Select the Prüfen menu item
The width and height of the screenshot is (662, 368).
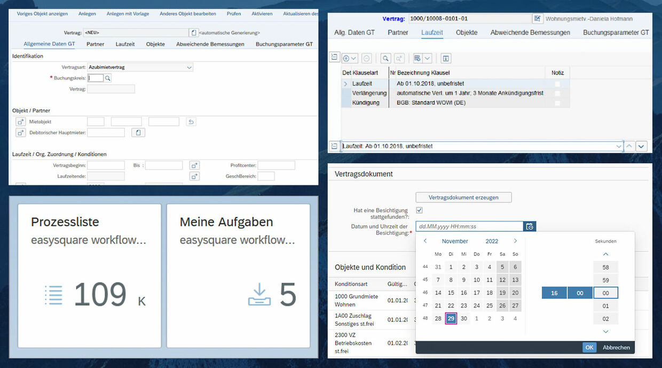[233, 13]
